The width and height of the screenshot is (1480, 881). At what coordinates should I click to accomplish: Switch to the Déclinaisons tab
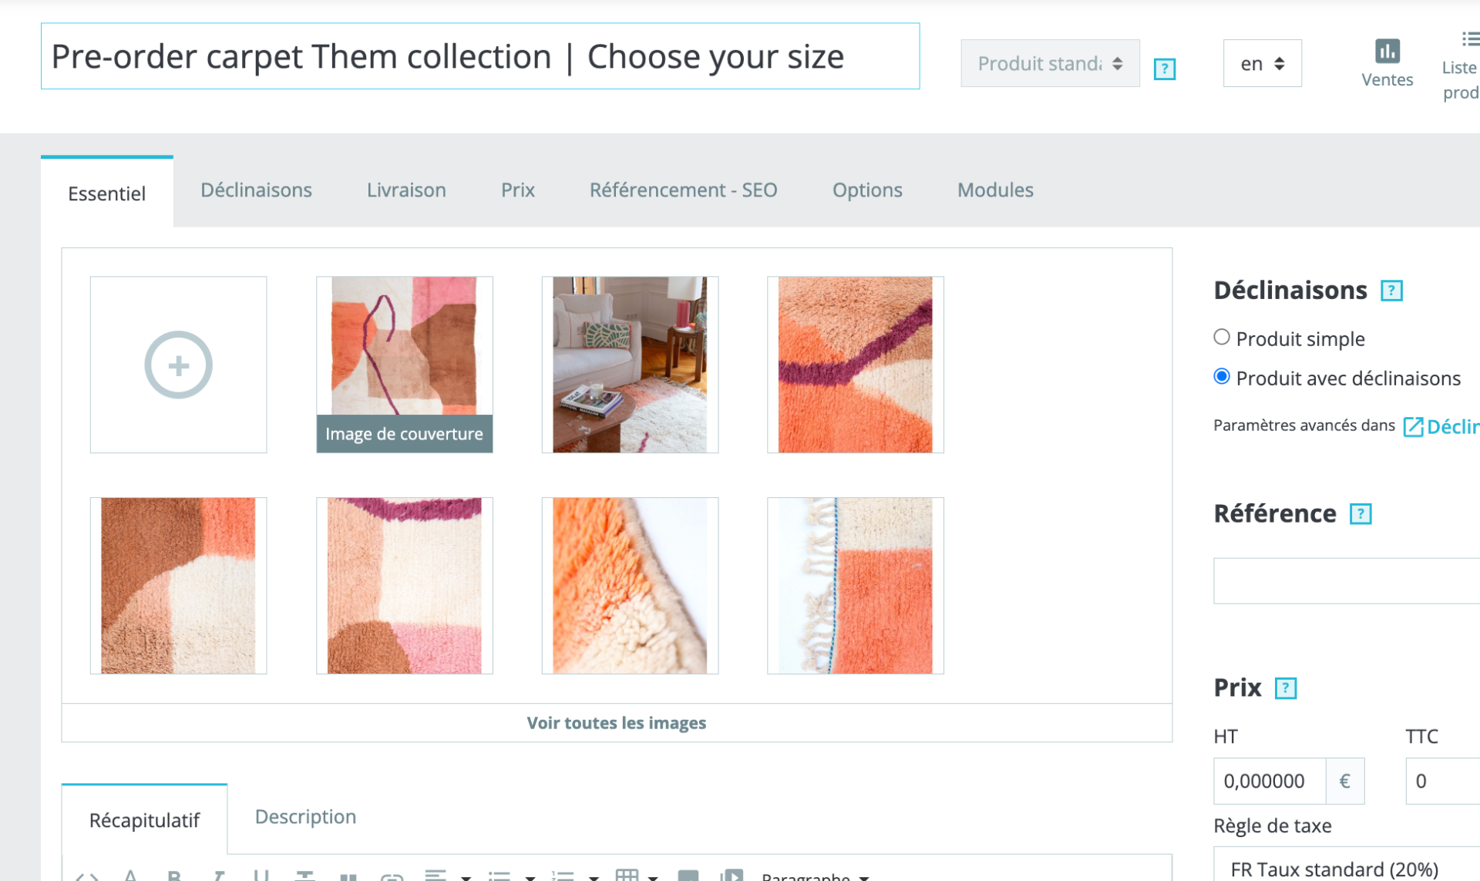pyautogui.click(x=256, y=190)
